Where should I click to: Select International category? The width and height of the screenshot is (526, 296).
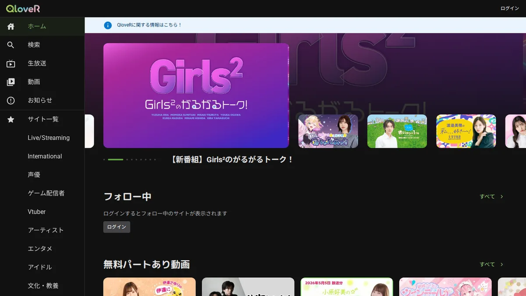point(42,156)
